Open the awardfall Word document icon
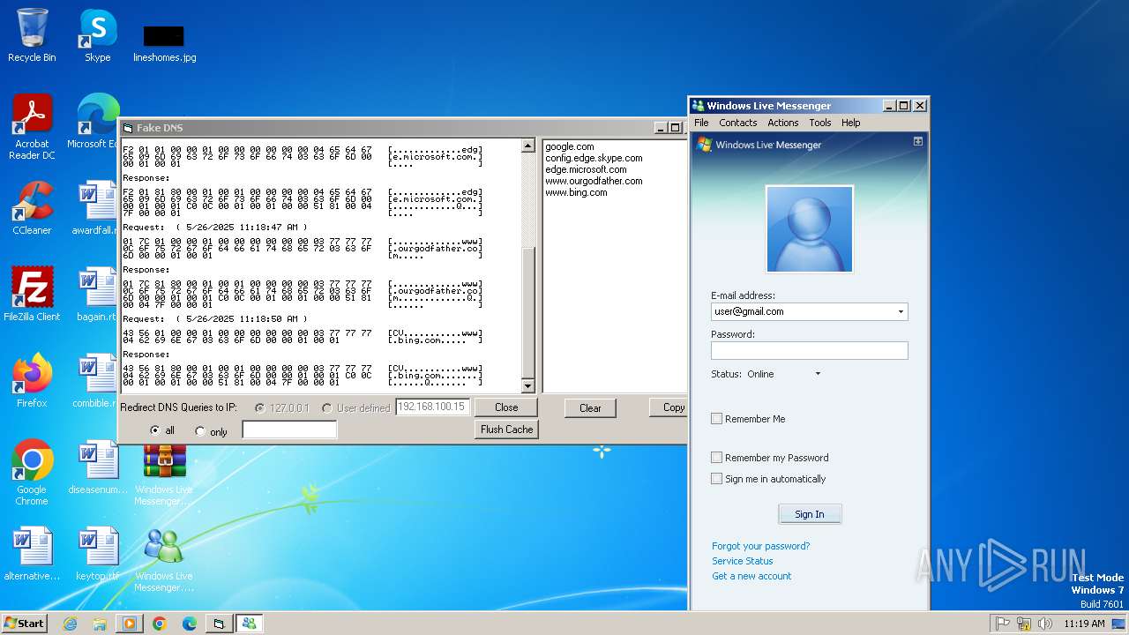This screenshot has width=1129, height=635. pos(97,208)
